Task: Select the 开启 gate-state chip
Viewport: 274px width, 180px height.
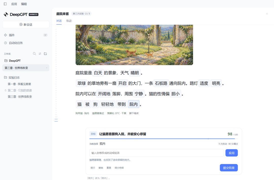Action: (x=122, y=83)
